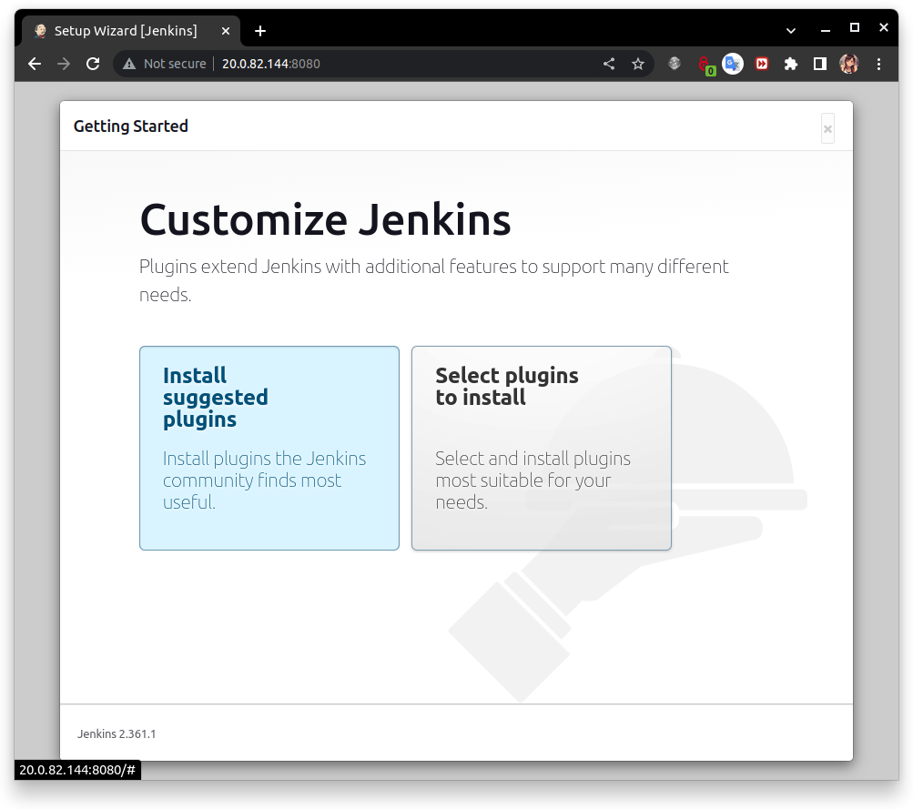
Task: Choose Select plugins to install
Action: 541,448
